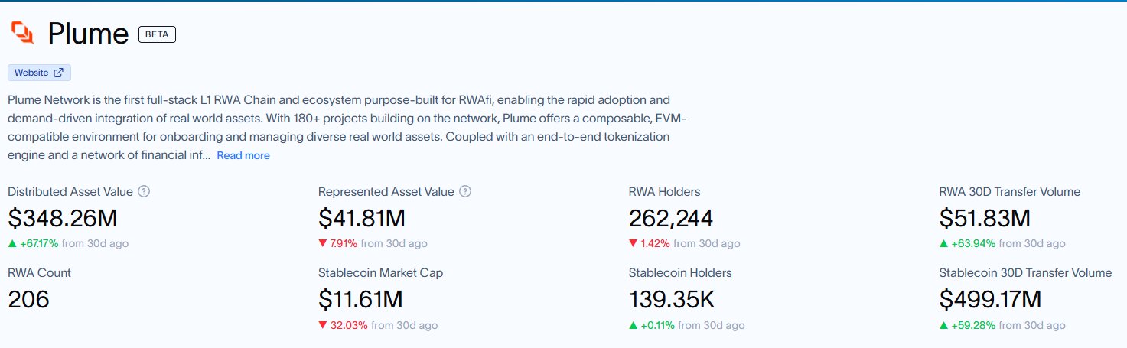
Task: Click the Plume page title
Action: (88, 34)
